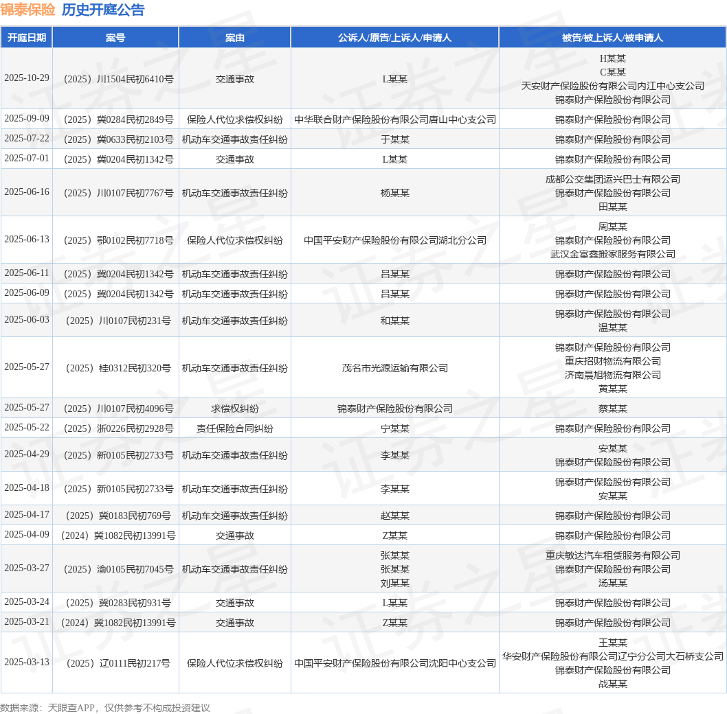Click defendant 重庆敏达汽车租赁服务有限公司
This screenshot has height=714, width=727.
(612, 555)
